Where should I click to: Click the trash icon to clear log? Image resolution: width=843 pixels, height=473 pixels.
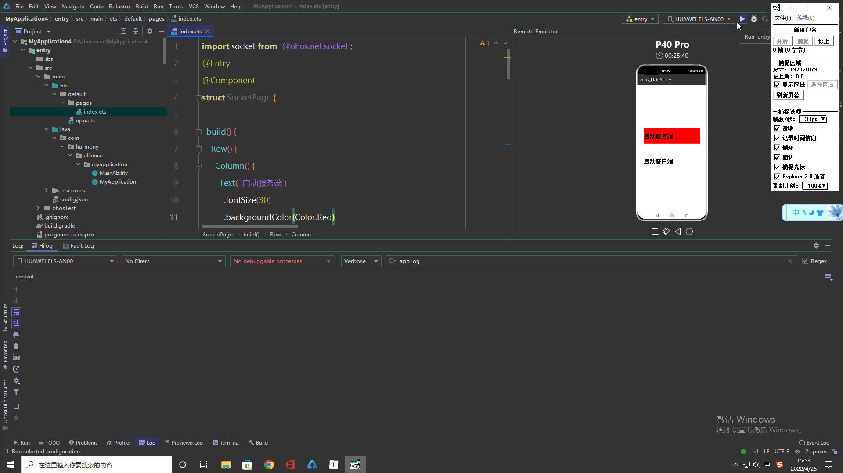point(16,346)
